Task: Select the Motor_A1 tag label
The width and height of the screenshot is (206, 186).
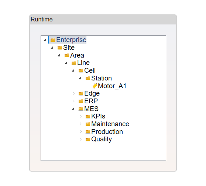Action: pyautogui.click(x=112, y=86)
